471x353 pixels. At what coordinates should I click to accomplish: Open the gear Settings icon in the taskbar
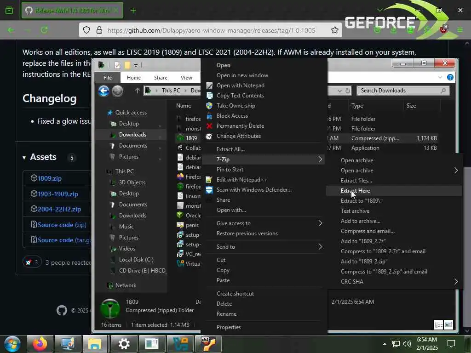coord(124,344)
